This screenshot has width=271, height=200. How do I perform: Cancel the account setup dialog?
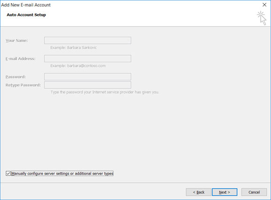[x=254, y=192]
